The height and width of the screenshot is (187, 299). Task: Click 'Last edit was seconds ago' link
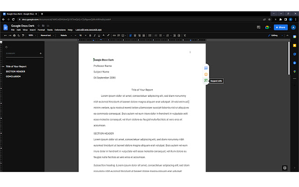pyautogui.click(x=88, y=30)
